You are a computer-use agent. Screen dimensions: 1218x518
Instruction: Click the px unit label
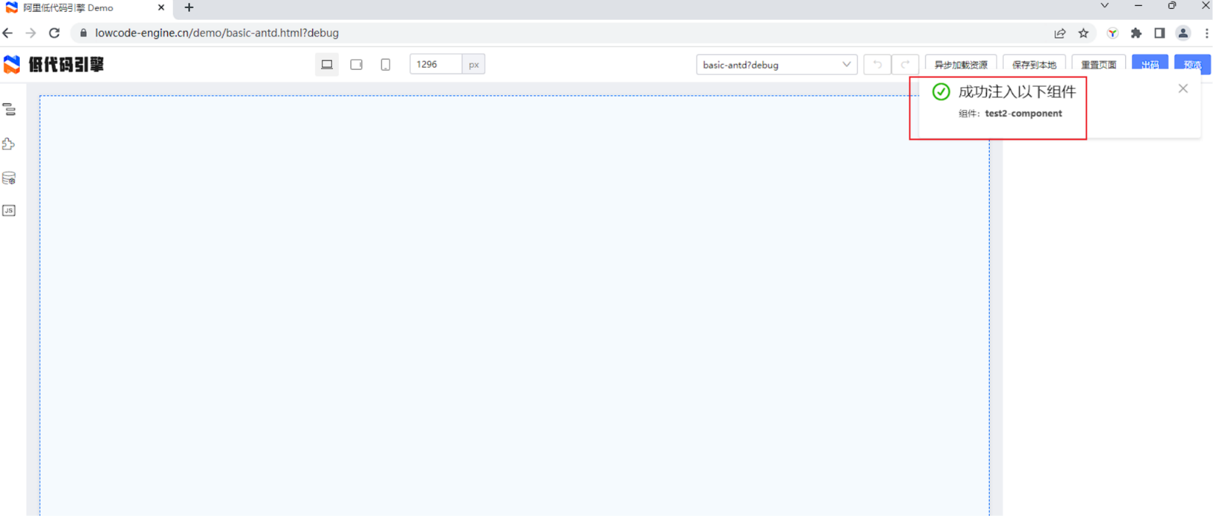[474, 64]
